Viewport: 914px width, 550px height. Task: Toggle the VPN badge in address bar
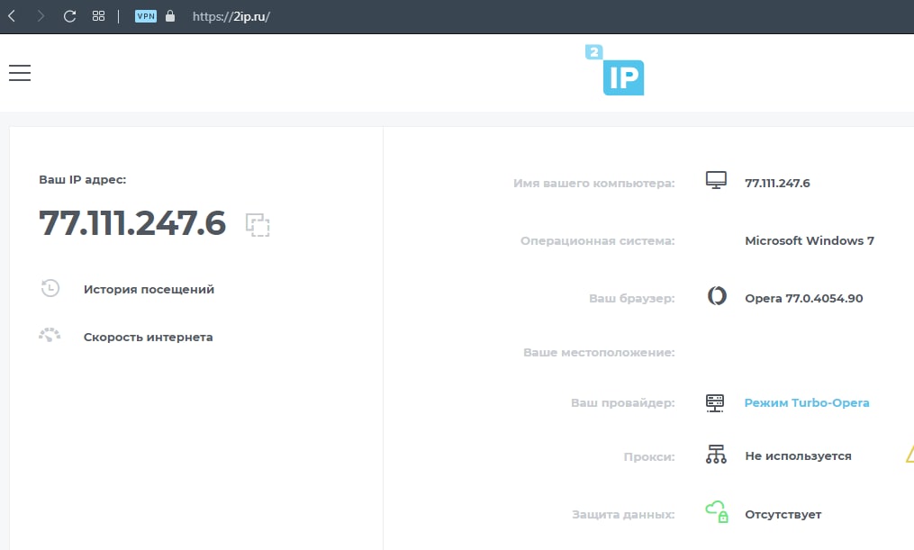pos(146,16)
